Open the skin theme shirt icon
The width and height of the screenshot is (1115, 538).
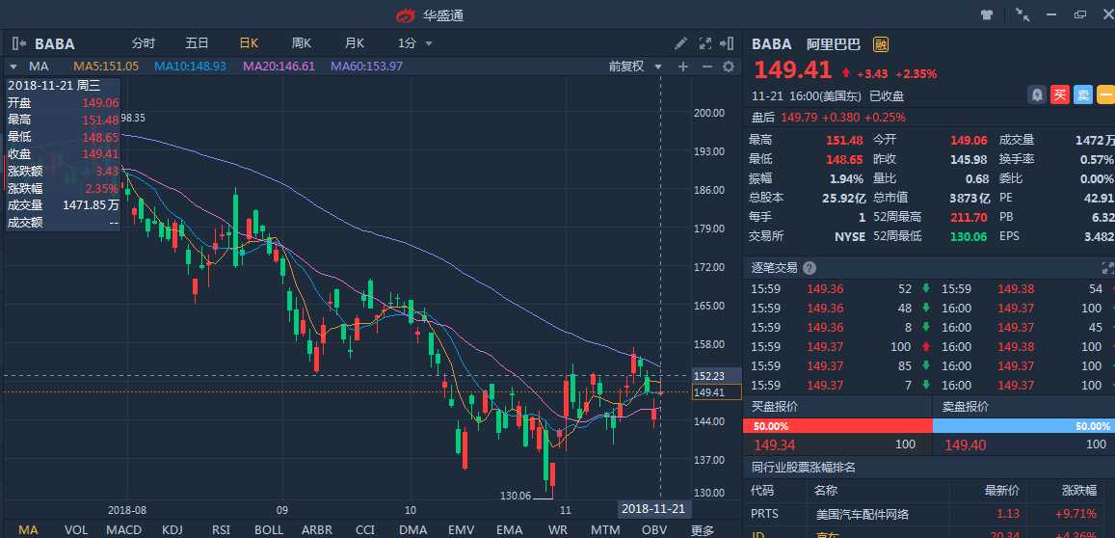(x=987, y=14)
